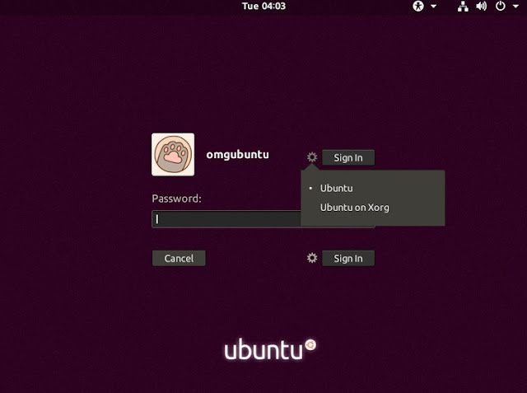Click the volume speaker icon
This screenshot has width=527, height=393.
pos(481,6)
